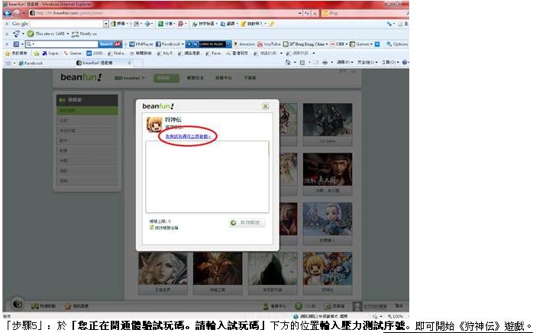Click the empty account list box in dialog
Viewport: 533px width, 333px height.
pos(208,177)
